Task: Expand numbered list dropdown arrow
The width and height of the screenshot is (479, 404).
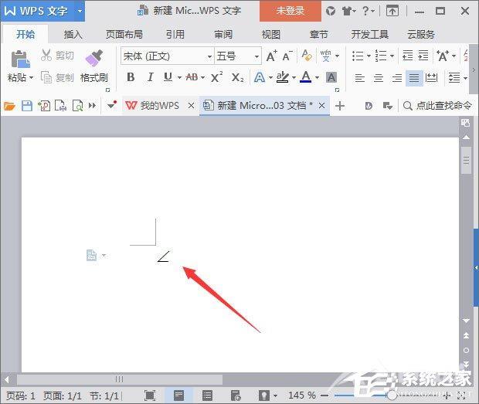Action: pos(392,56)
